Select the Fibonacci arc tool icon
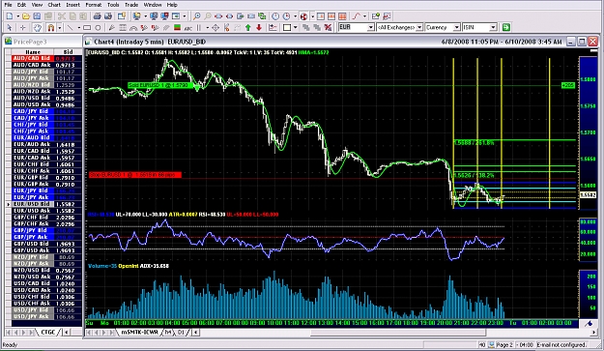Image resolution: width=604 pixels, height=351 pixels. [133, 27]
